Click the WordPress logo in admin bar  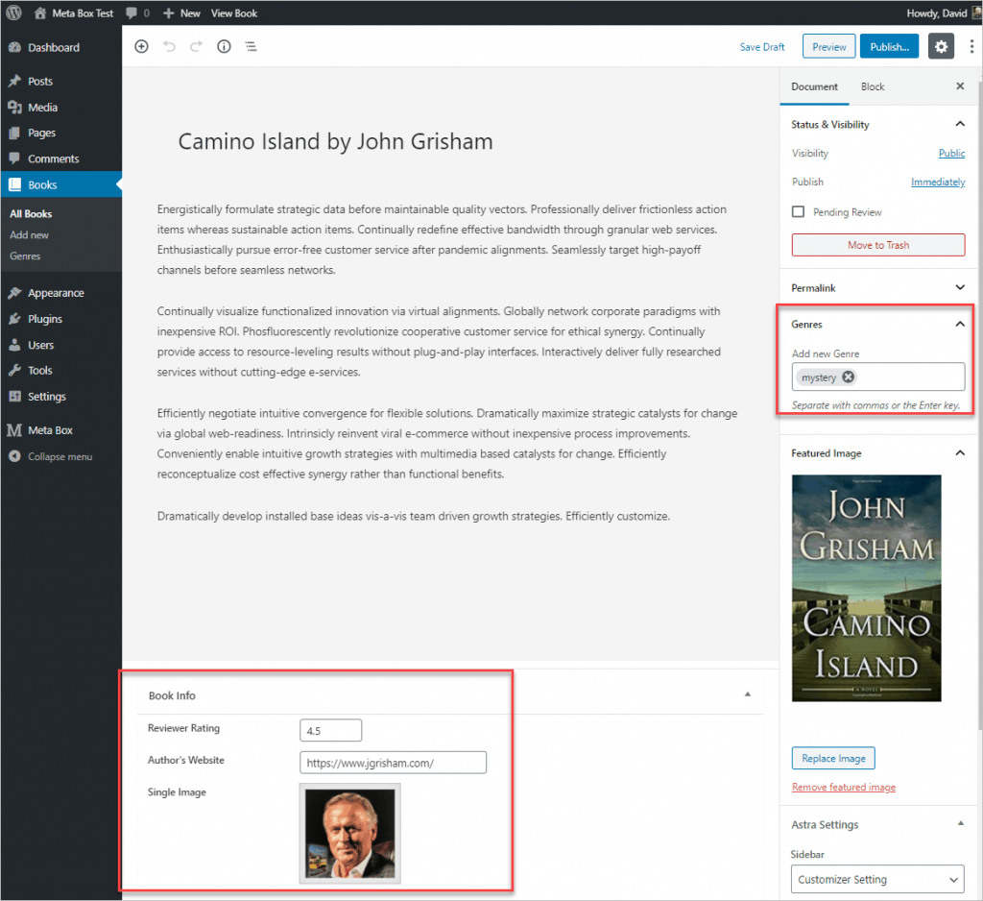coord(12,12)
